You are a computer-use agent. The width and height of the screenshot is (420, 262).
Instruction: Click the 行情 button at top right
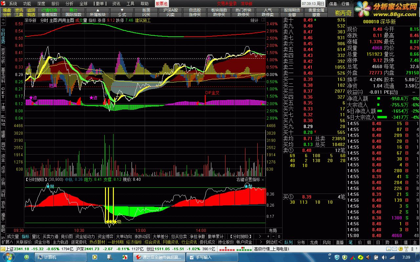coord(345,4)
